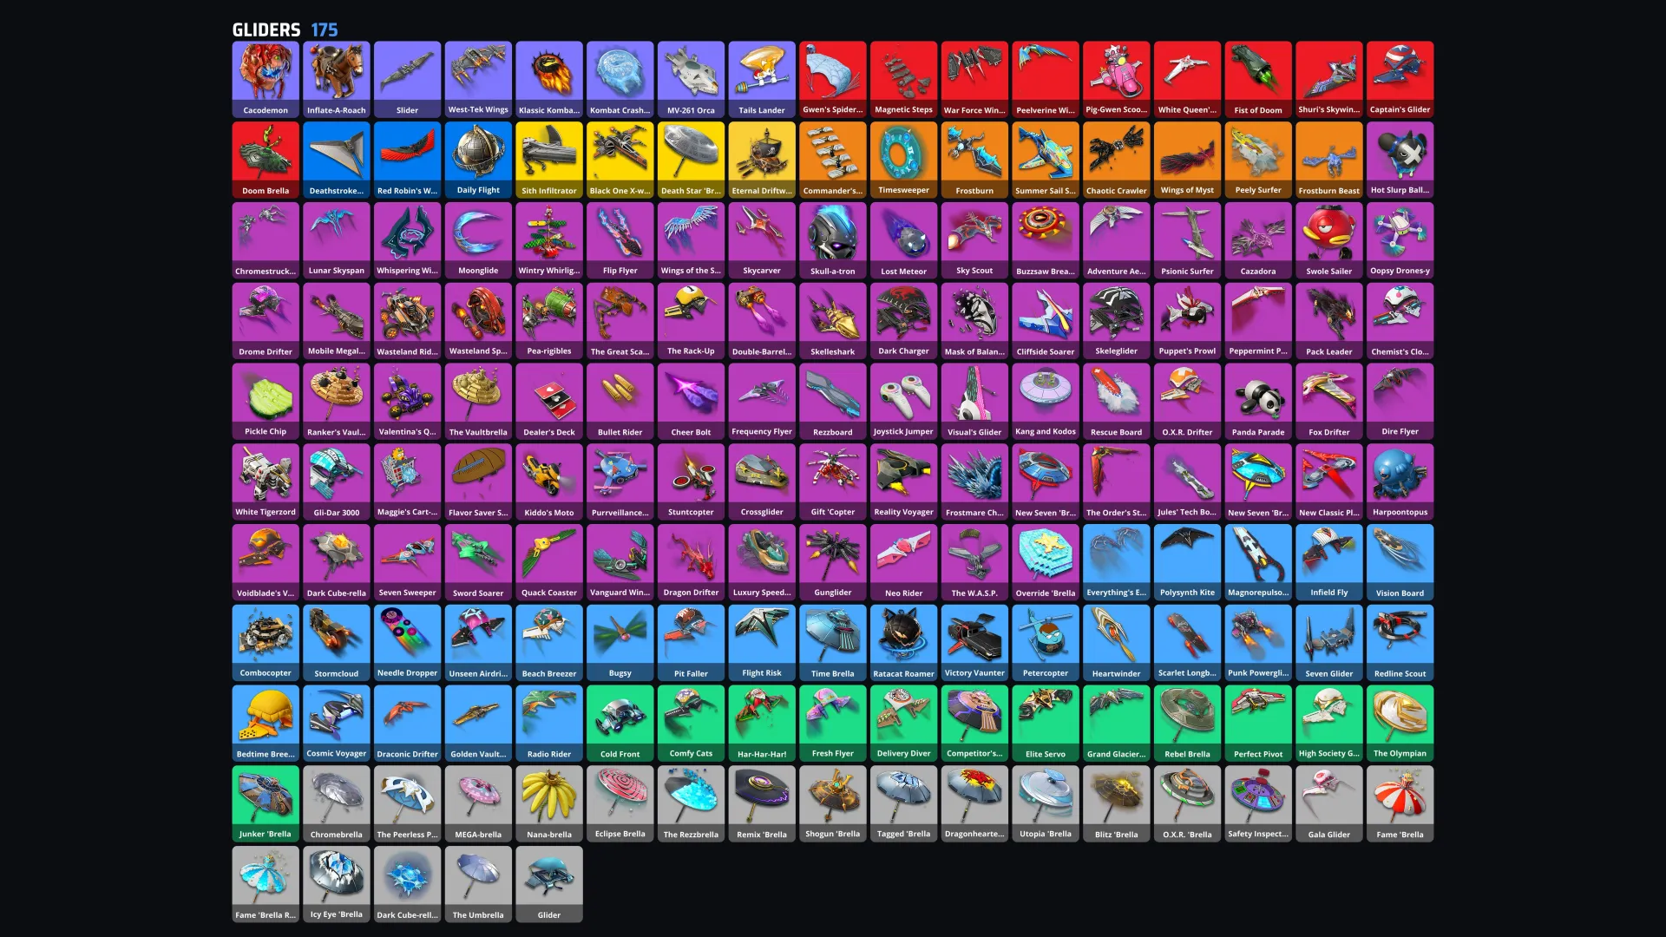The image size is (1666, 937).
Task: Pick the Redline Scout glider
Action: coord(1400,643)
